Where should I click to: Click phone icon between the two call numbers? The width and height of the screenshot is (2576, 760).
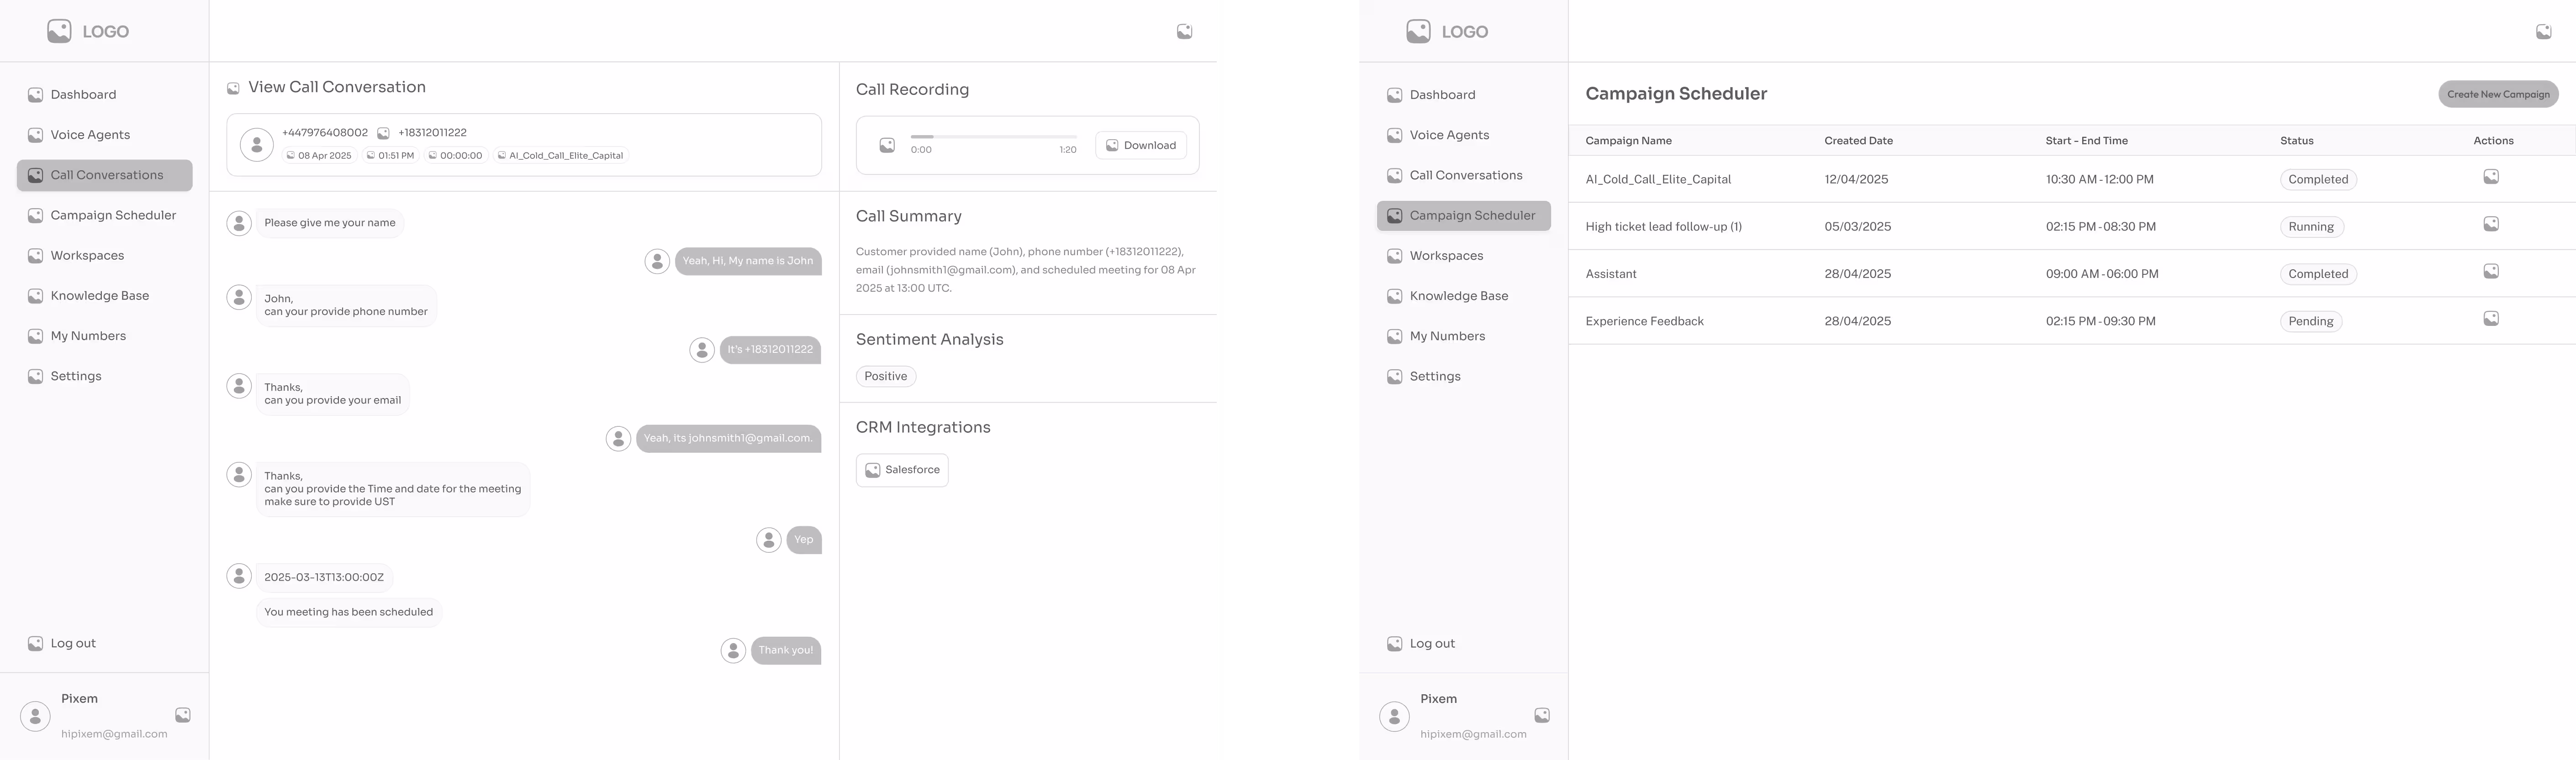click(383, 133)
